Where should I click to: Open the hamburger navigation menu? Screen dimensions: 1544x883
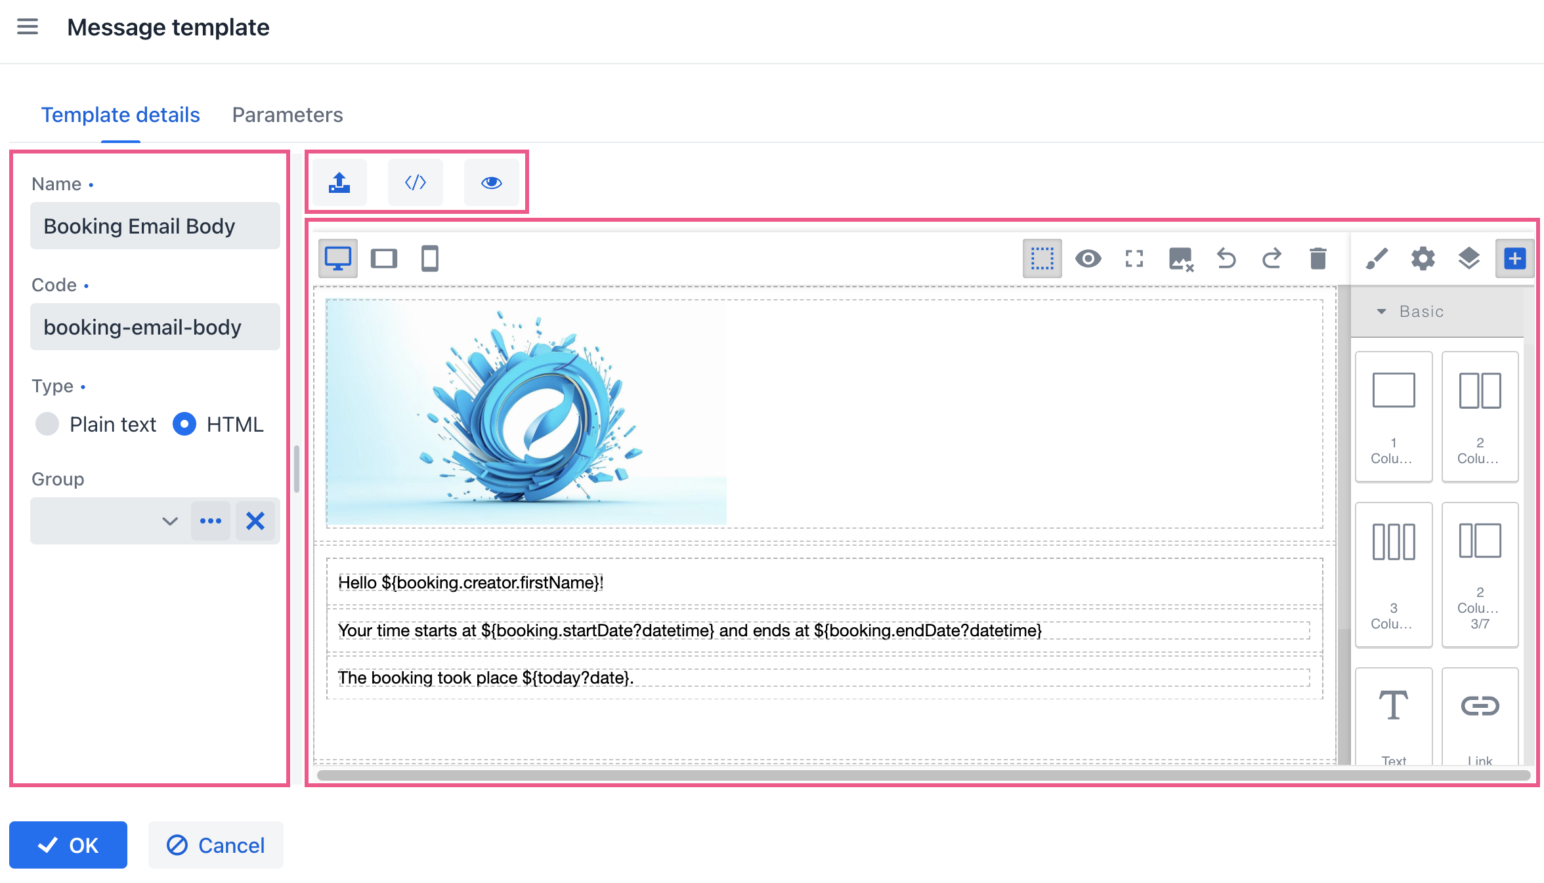[x=28, y=27]
